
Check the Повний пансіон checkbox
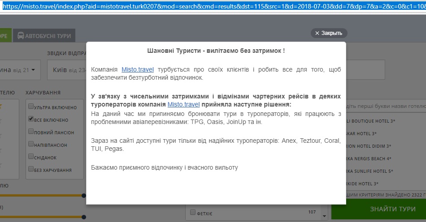[30, 132]
